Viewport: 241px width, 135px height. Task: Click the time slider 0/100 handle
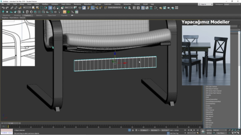pyautogui.click(x=11, y=123)
